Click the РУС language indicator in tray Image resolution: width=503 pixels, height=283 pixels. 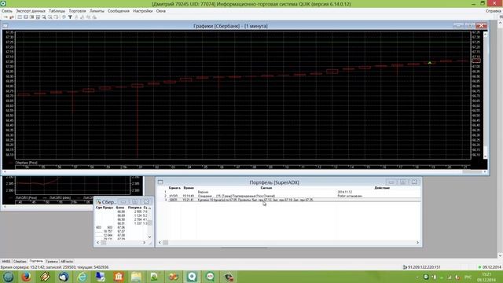468,277
